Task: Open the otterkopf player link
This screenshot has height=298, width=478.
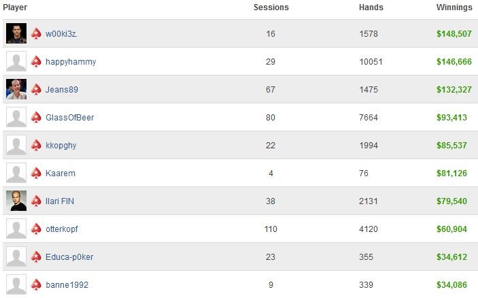Action: coord(62,229)
